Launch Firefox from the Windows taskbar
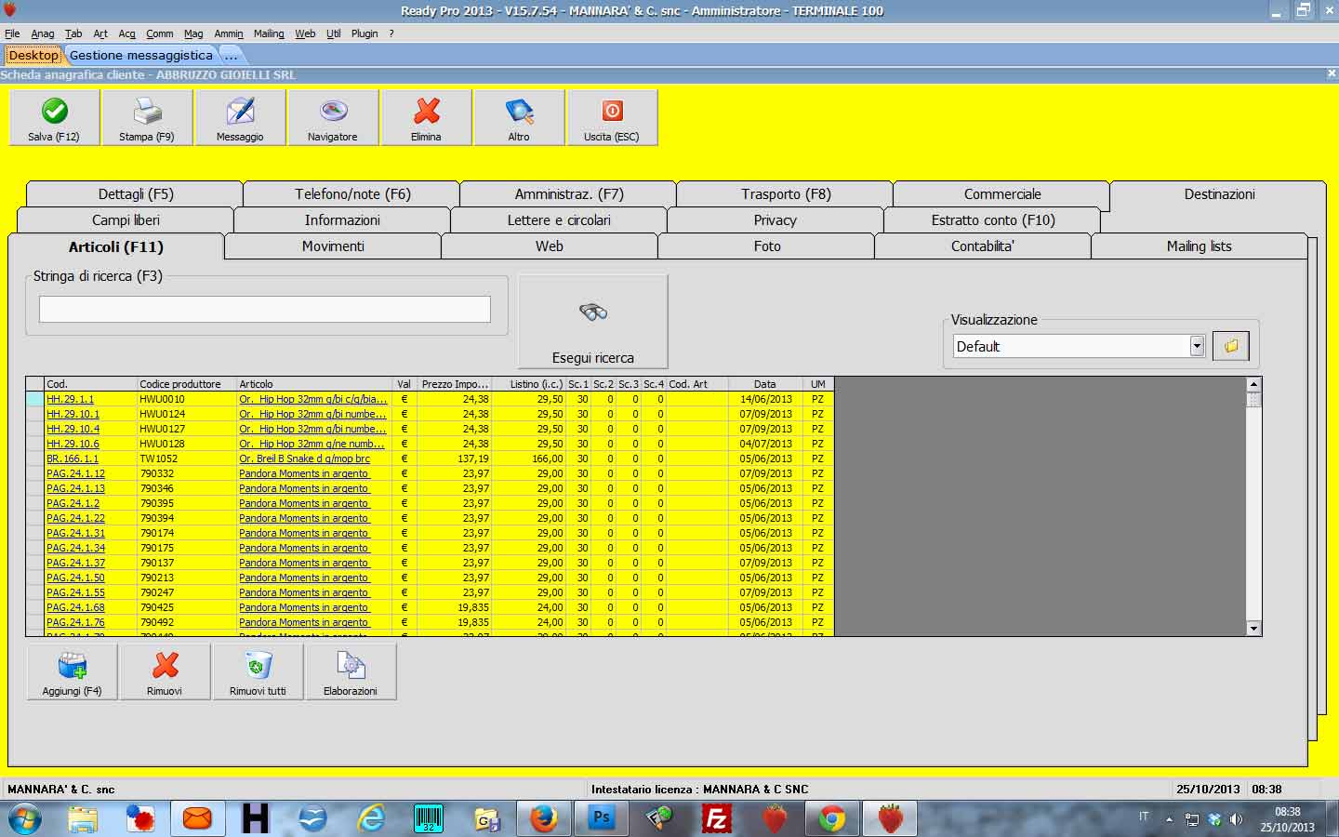1339x837 pixels. [543, 818]
